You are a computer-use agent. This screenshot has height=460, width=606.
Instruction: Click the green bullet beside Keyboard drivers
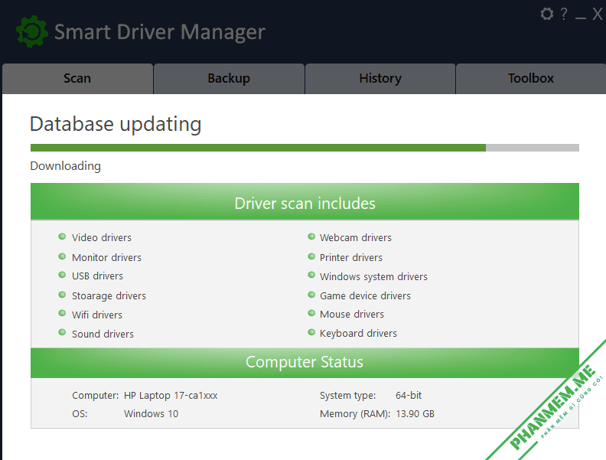(x=311, y=332)
